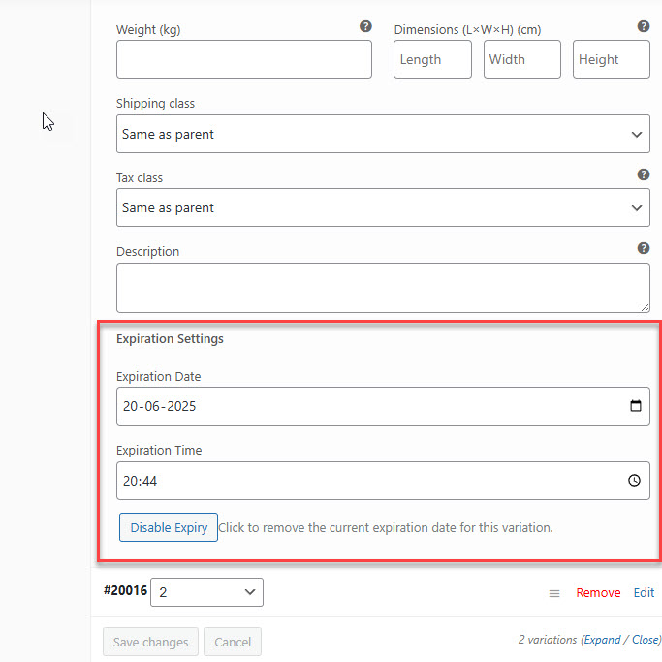662x662 pixels.
Task: Open the calendar picker for Expiration Date
Action: point(636,406)
